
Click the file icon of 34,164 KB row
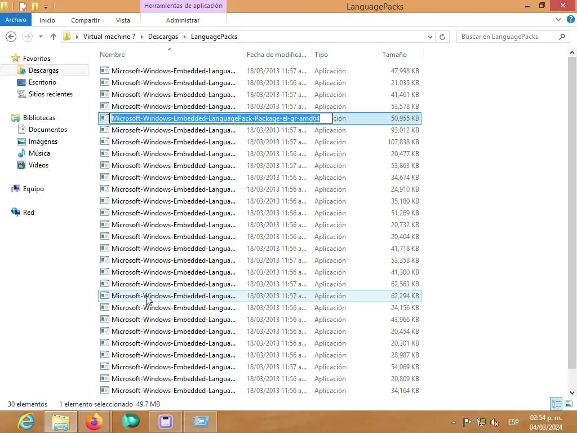click(105, 390)
